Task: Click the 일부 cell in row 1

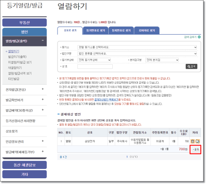Action: (111, 141)
